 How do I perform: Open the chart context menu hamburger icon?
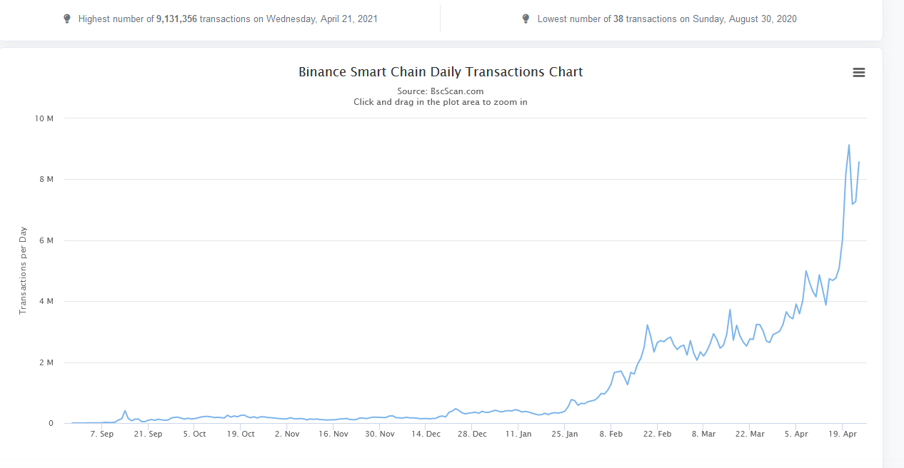click(x=859, y=72)
